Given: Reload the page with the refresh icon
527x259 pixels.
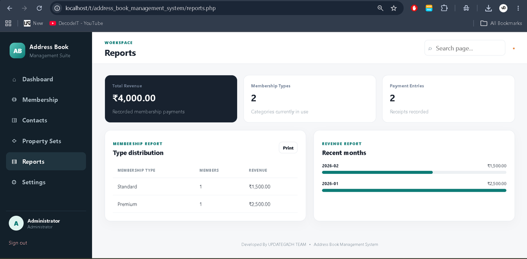Looking at the screenshot, I should click(39, 8).
